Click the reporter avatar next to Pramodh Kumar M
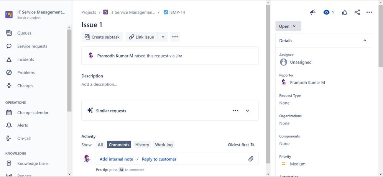Screen dimensions: 383x177 tap(283, 82)
